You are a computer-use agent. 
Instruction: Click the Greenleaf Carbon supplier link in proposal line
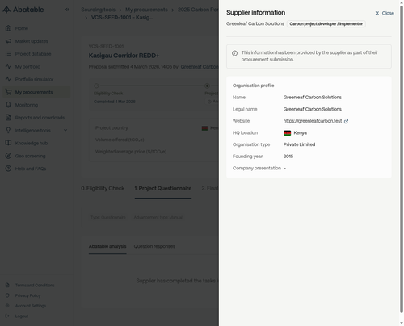200,67
